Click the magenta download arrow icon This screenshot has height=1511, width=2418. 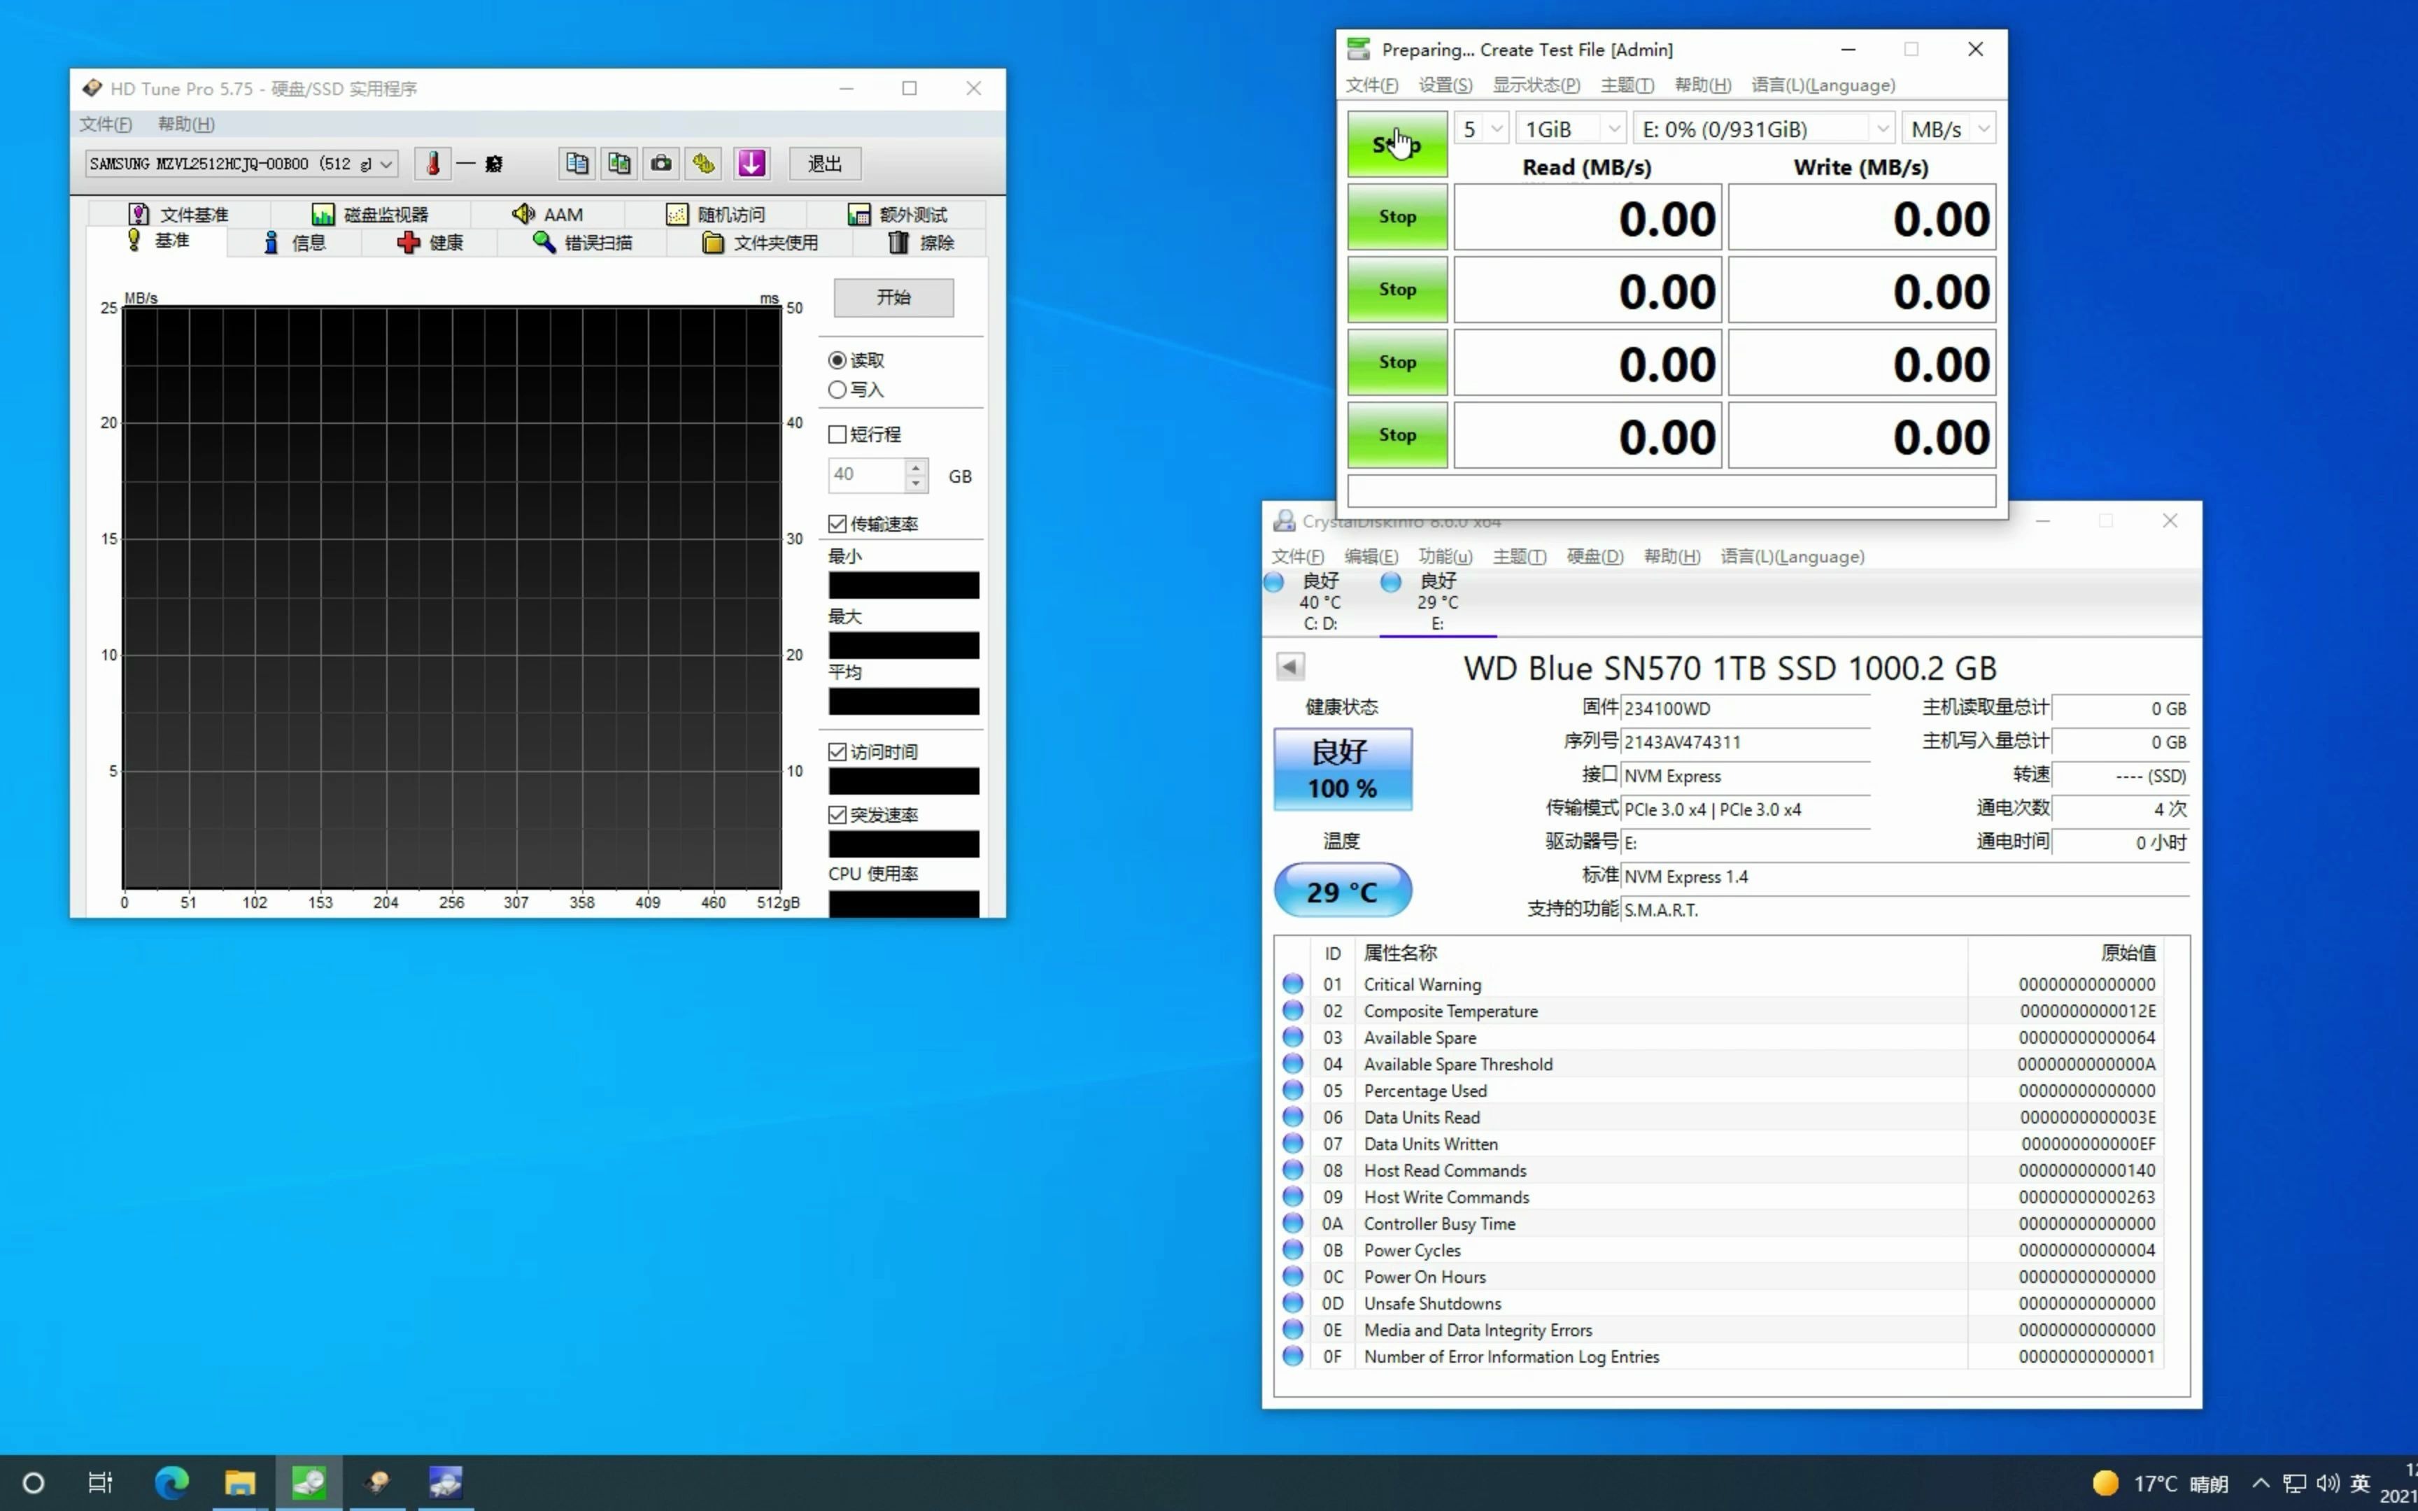tap(751, 164)
